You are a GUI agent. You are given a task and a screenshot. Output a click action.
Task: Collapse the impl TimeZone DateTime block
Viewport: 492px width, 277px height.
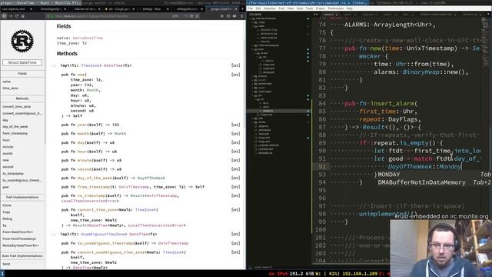coord(54,65)
